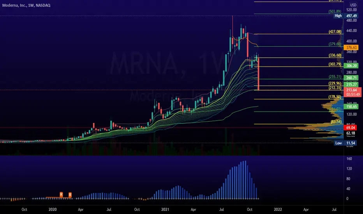
Task: Click the 2022 label on time axis
Action: 278,209
